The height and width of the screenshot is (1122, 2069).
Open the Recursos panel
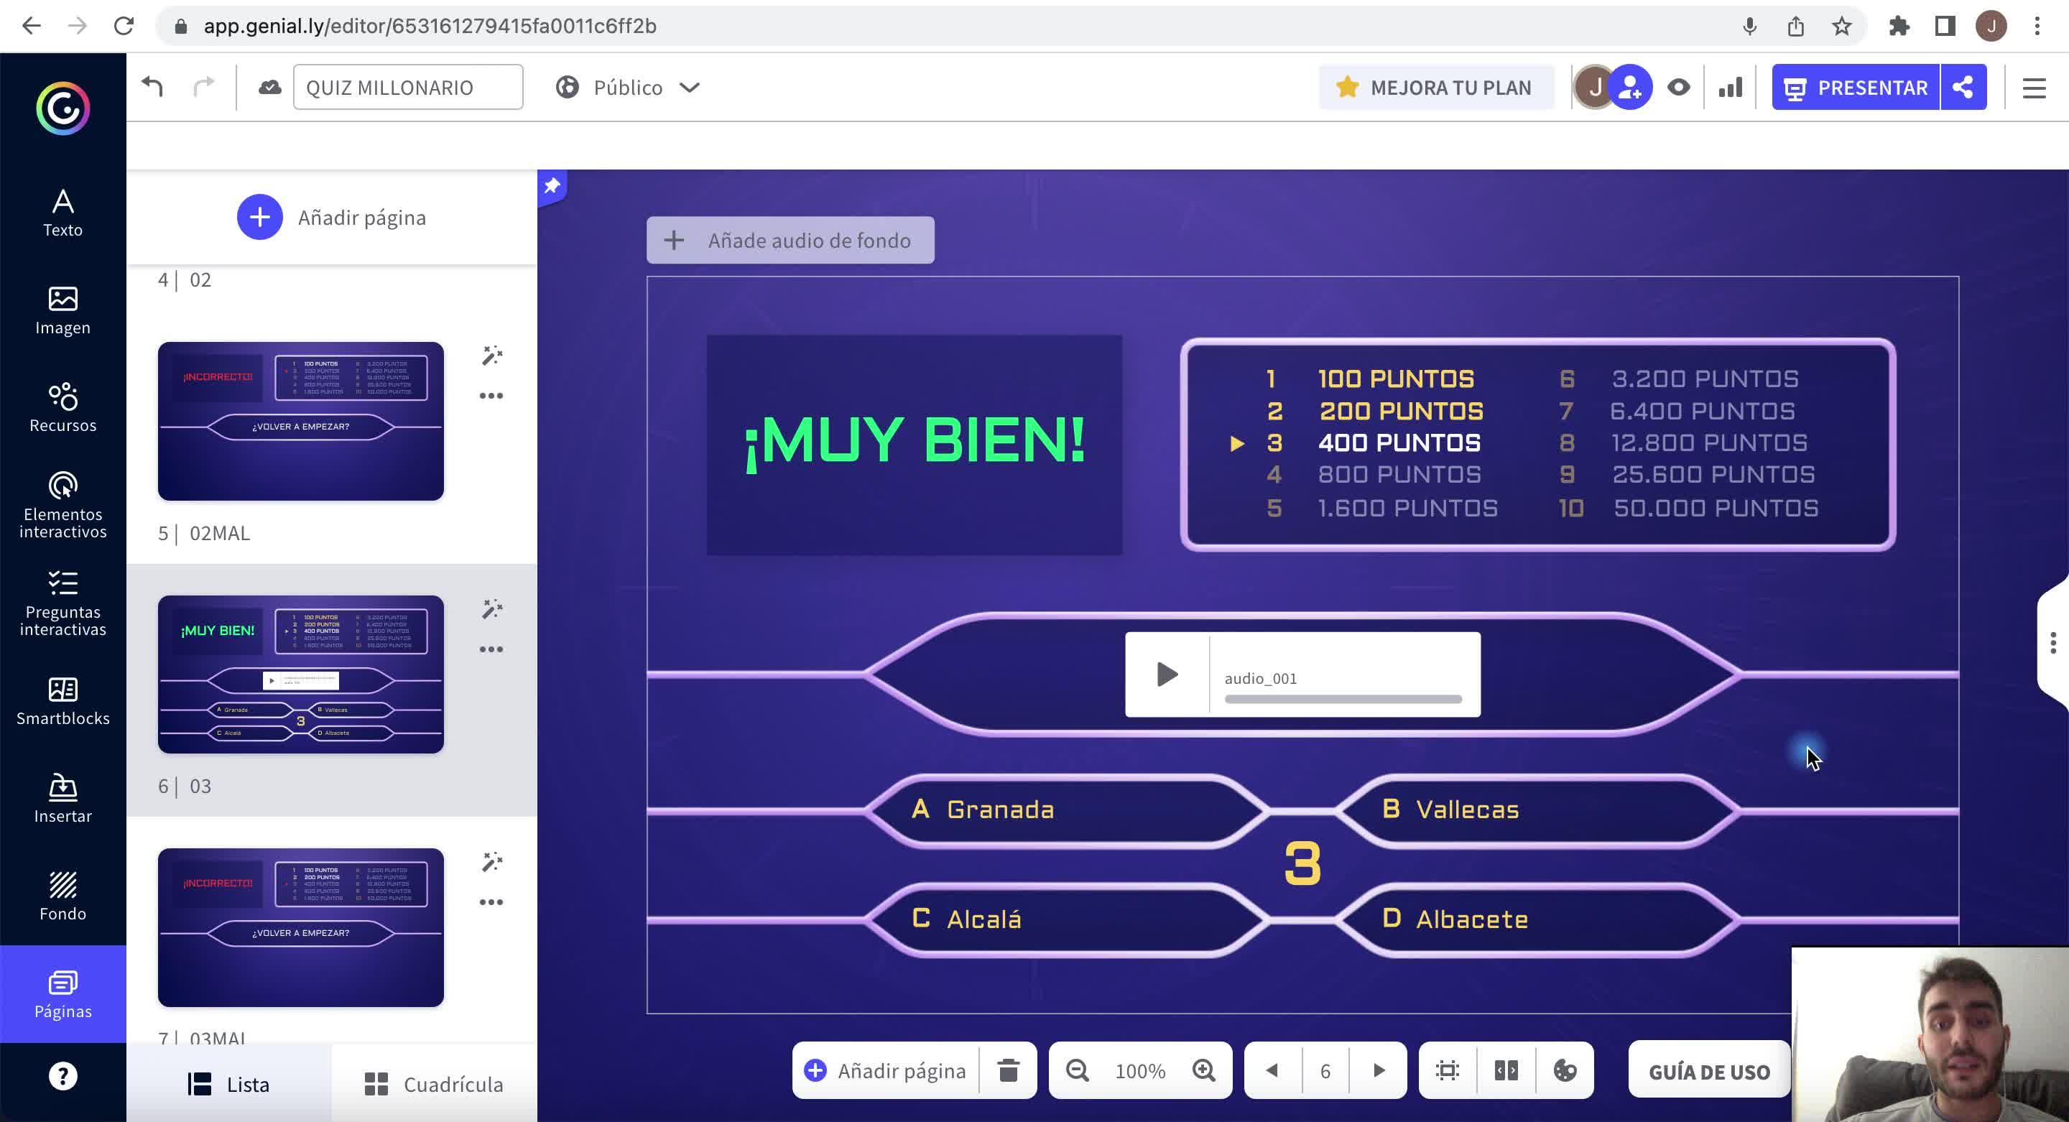(63, 407)
